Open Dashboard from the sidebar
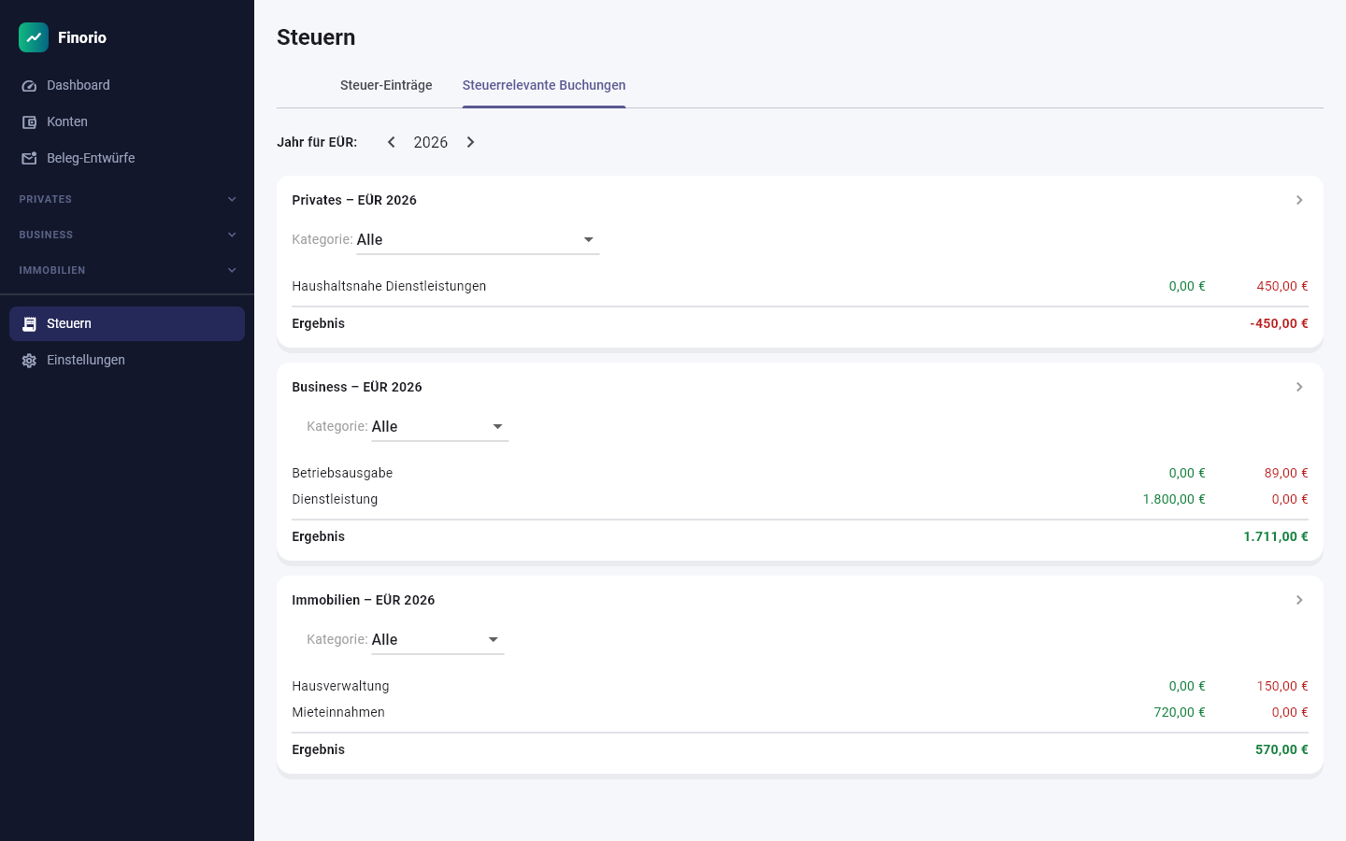1346x841 pixels. click(x=127, y=85)
